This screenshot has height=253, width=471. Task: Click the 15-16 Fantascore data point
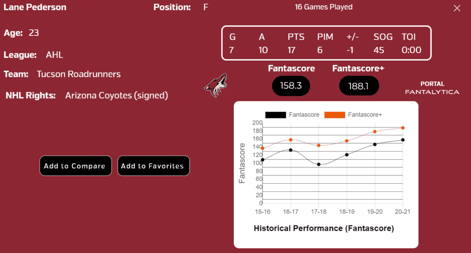pyautogui.click(x=263, y=160)
